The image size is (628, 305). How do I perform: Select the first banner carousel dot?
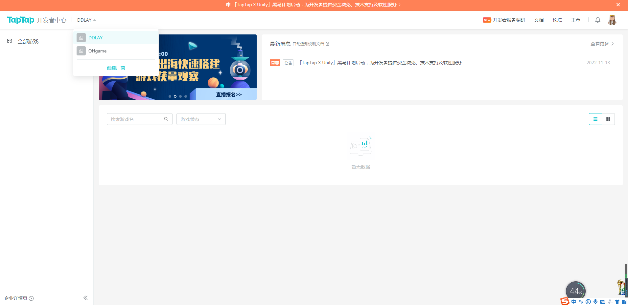tap(170, 96)
